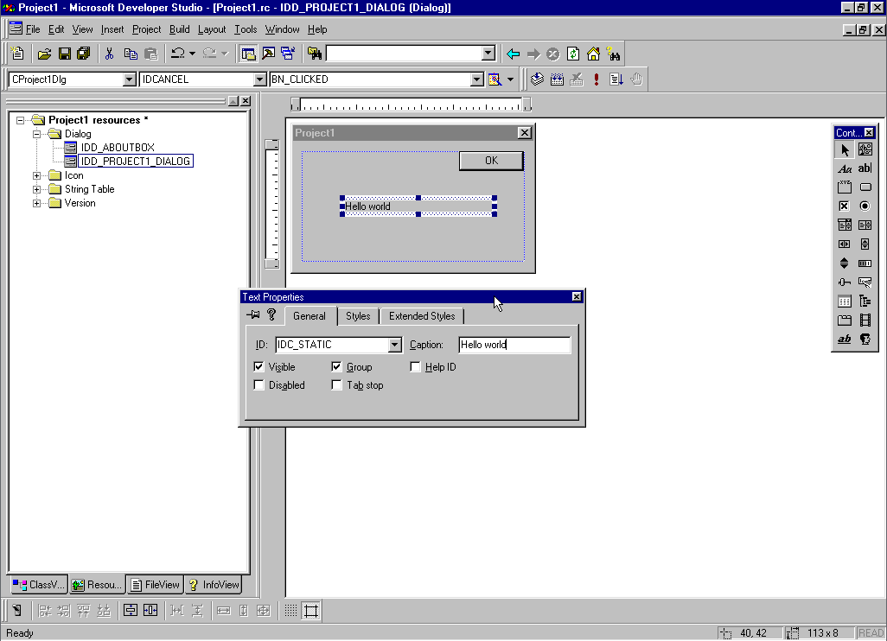
Task: Switch to the ClassView tab
Action: click(x=38, y=585)
